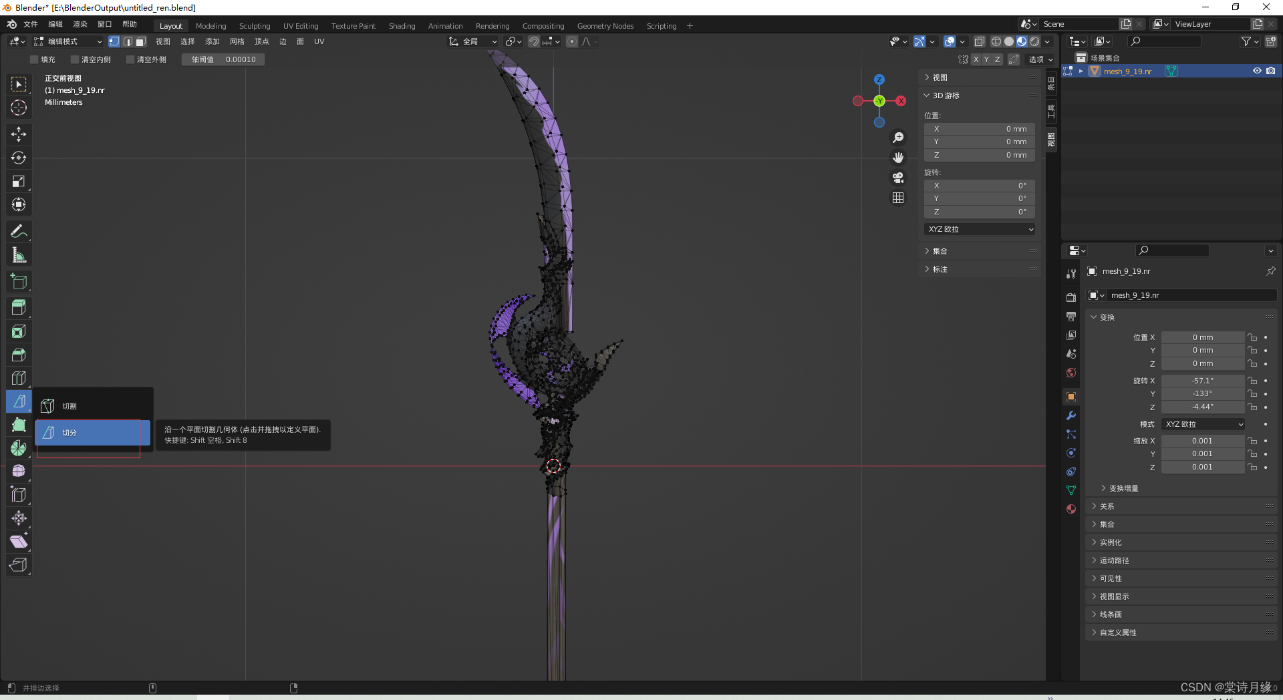Open the 模式 XYZ 欧拉 dropdown in properties
This screenshot has height=700, width=1283.
click(1203, 424)
